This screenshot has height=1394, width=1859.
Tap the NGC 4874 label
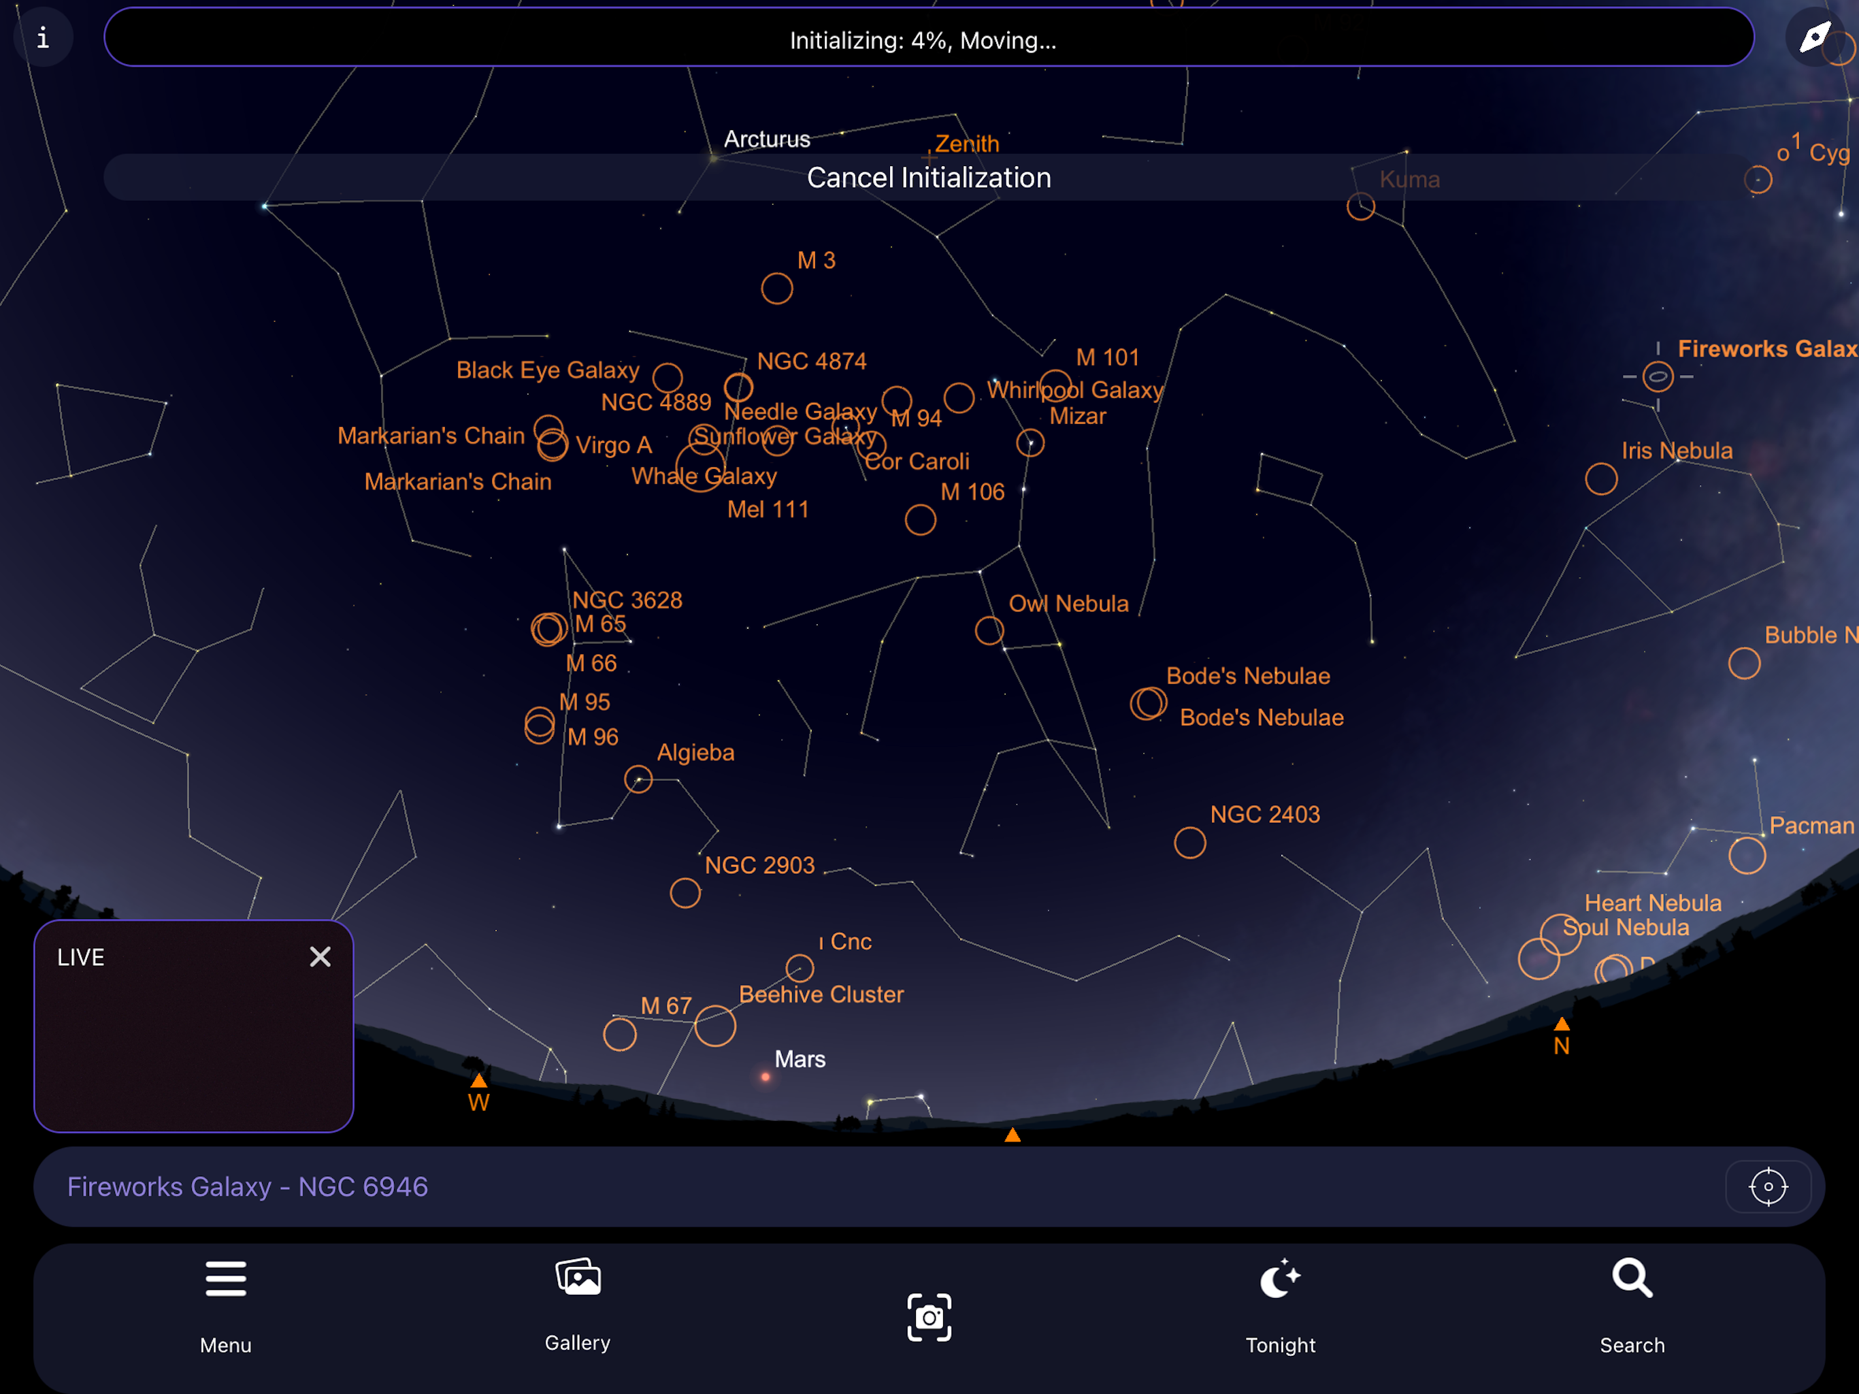click(x=812, y=361)
